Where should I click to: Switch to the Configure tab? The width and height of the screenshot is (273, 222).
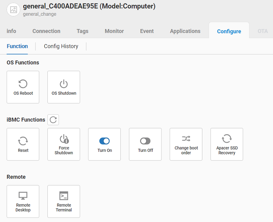pyautogui.click(x=229, y=31)
